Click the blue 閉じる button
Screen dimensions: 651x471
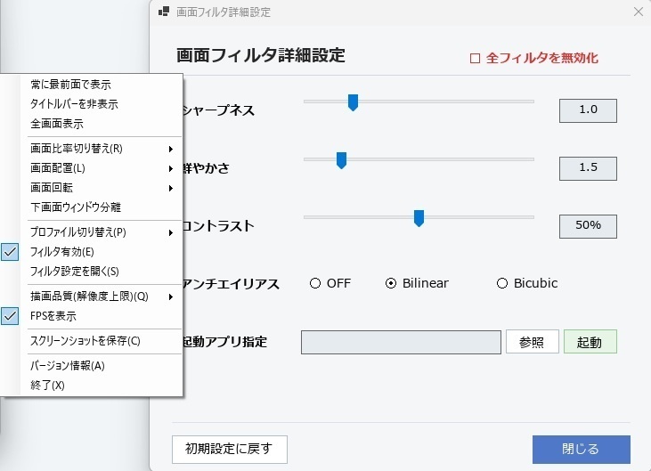tap(582, 449)
